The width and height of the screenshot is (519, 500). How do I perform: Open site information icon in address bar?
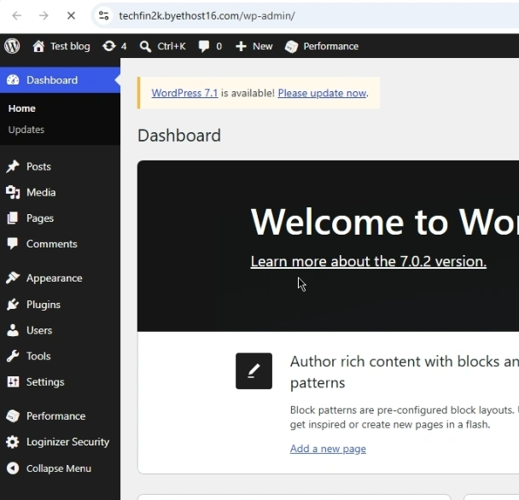coord(103,15)
